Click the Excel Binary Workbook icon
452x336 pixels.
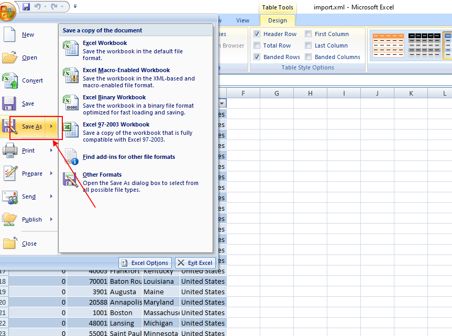pyautogui.click(x=71, y=102)
